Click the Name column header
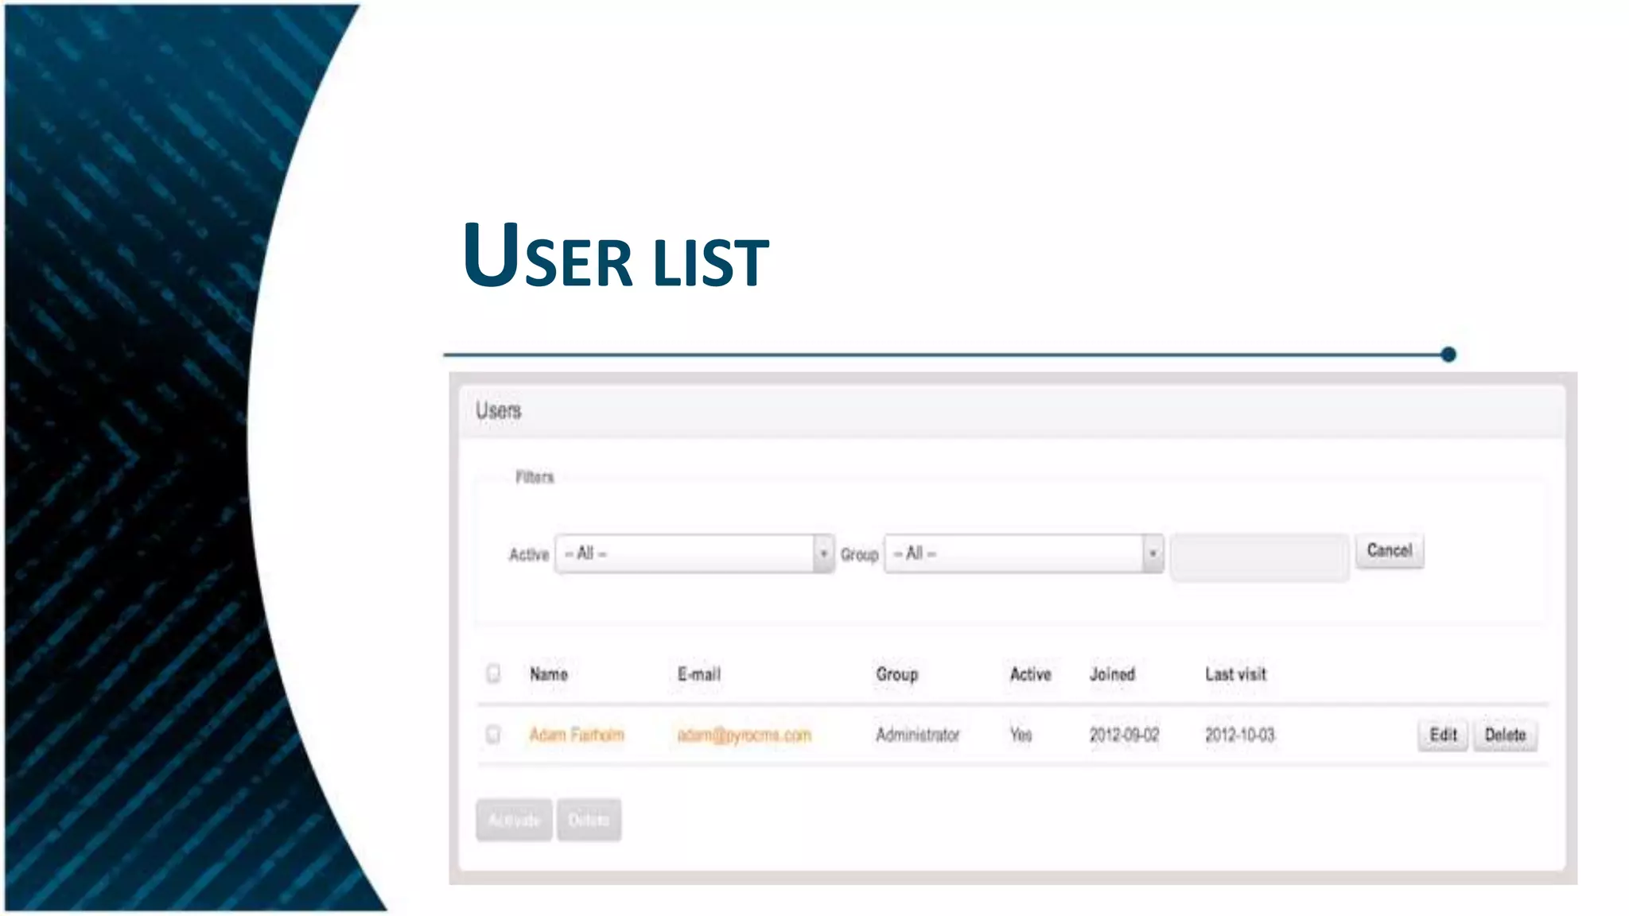 [549, 674]
